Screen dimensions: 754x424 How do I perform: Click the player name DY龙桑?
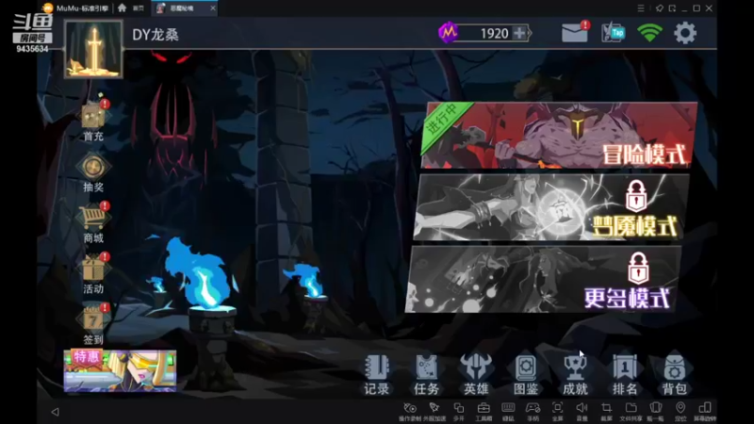pyautogui.click(x=156, y=35)
